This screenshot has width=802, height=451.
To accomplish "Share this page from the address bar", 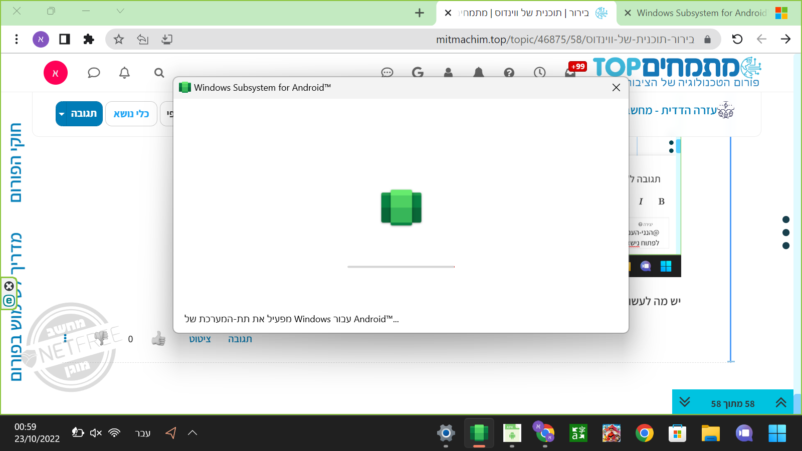I will pos(143,39).
